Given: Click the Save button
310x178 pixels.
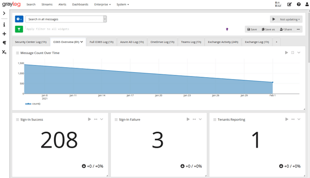Looking at the screenshot, I should (x=252, y=29).
